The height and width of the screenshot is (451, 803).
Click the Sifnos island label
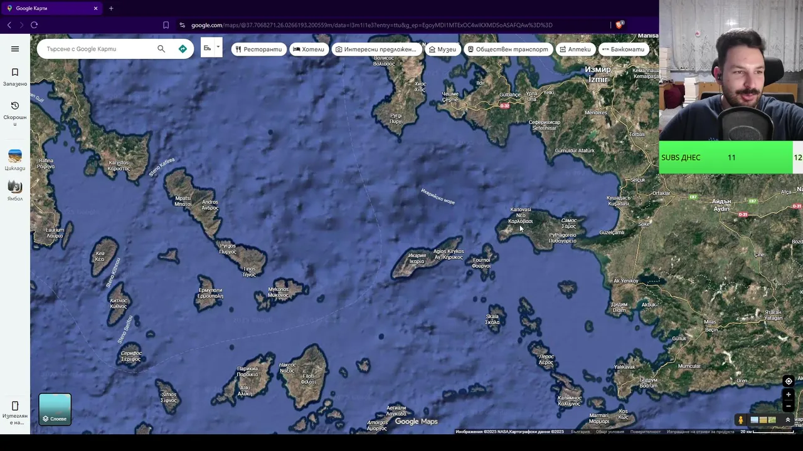click(169, 398)
